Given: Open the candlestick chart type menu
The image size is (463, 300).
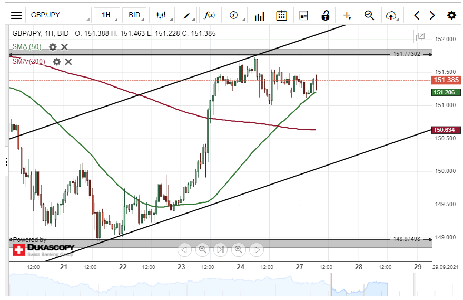Looking at the screenshot, I should coord(161,15).
